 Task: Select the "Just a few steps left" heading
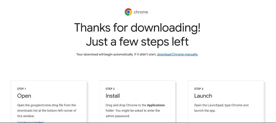(x=137, y=42)
